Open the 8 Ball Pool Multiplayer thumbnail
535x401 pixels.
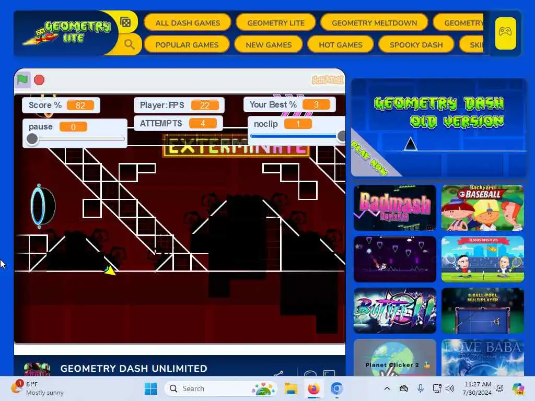pos(482,311)
